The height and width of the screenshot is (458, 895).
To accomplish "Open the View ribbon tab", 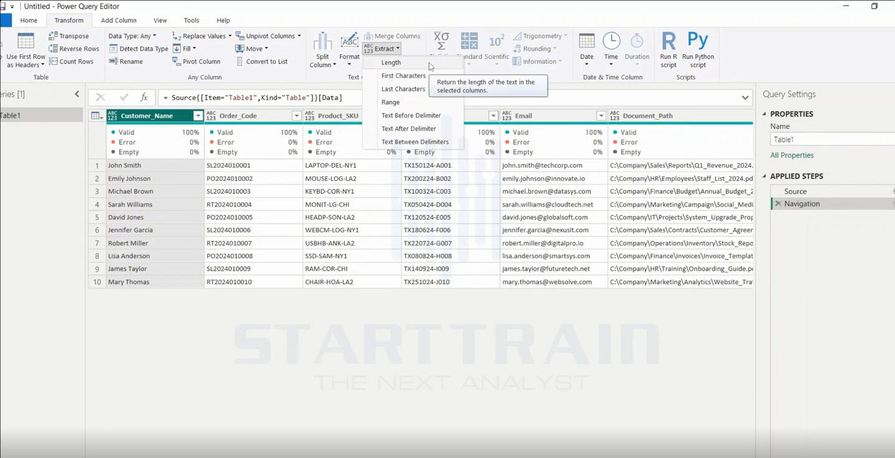I will pyautogui.click(x=160, y=21).
